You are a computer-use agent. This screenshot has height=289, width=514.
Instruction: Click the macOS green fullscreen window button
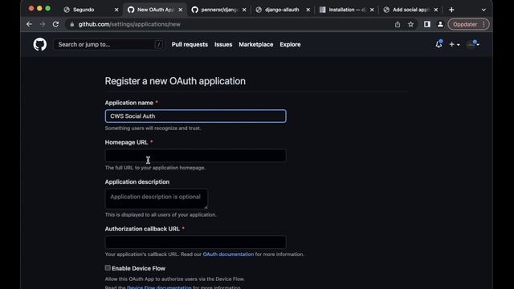pos(48,9)
